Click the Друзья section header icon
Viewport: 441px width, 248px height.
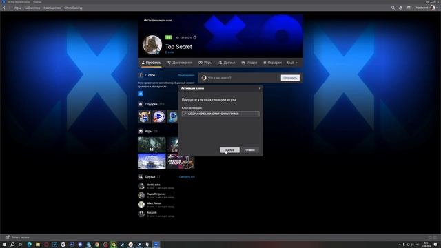pos(141,176)
